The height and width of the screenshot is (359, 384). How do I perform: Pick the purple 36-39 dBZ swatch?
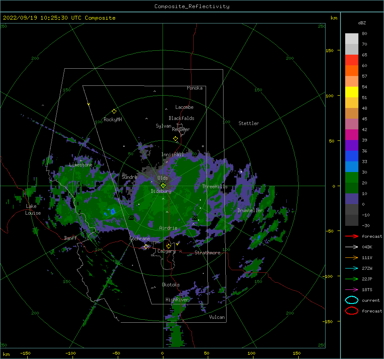(x=352, y=145)
